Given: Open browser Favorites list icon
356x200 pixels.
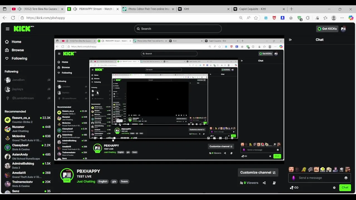Looking at the screenshot, I should pyautogui.click(x=325, y=18).
